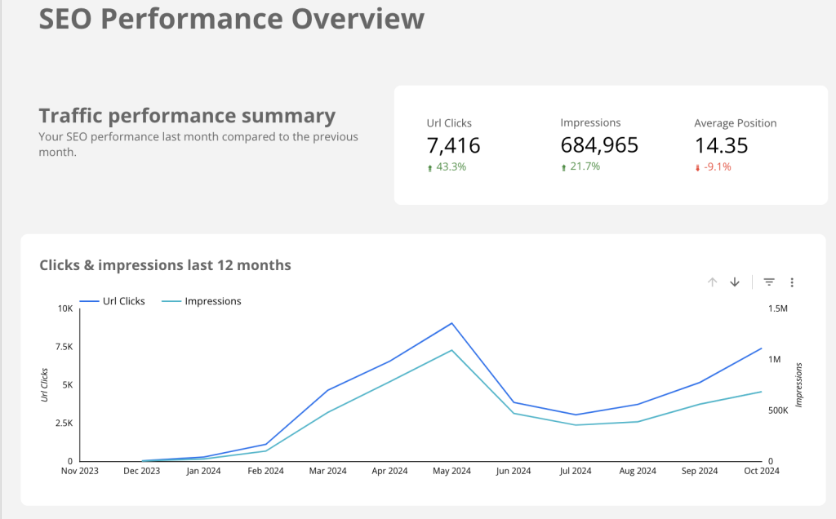Click the Traffic performance summary heading

(187, 116)
